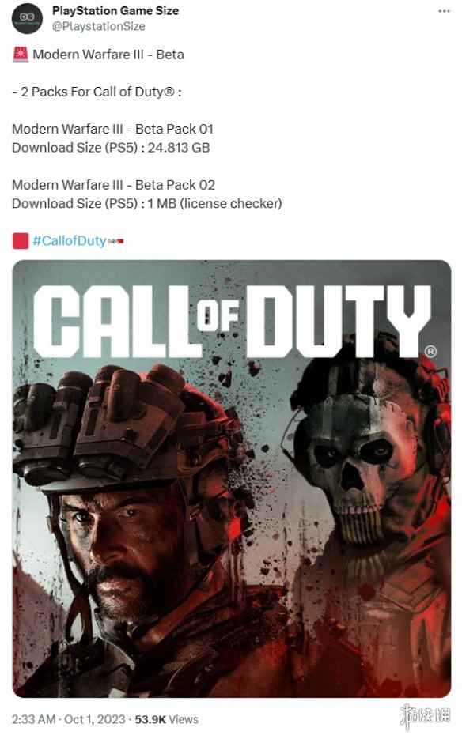This screenshot has height=739, width=462.
Task: Select the 'Download Size (PS5) : 24.813 GB' text
Action: click(x=111, y=148)
